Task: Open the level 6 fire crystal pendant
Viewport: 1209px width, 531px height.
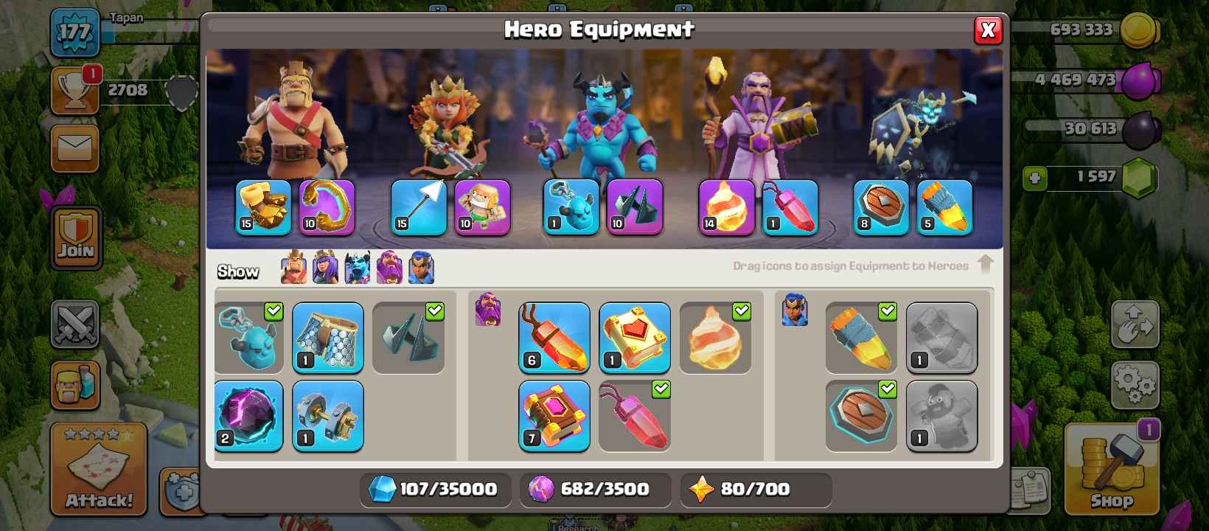Action: click(554, 338)
